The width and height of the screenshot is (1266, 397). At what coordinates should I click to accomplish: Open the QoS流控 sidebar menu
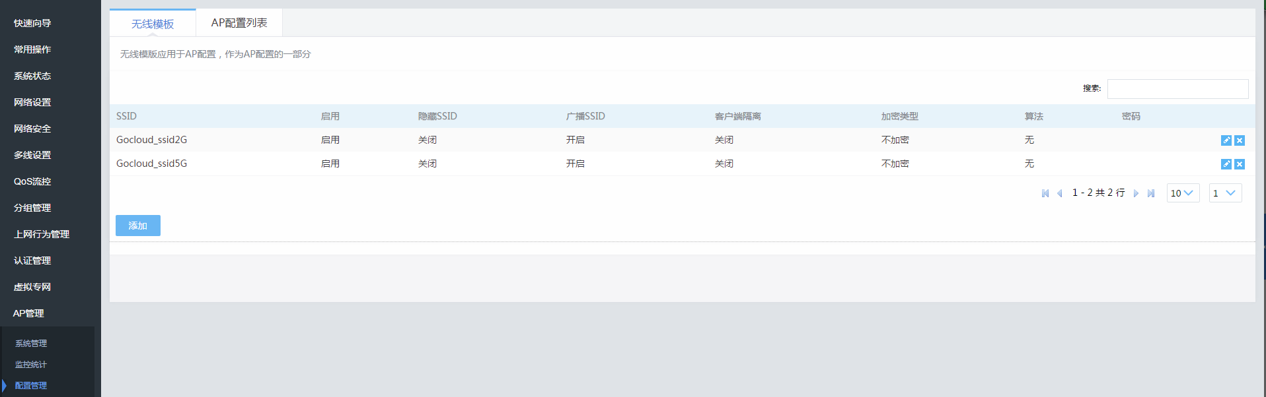[x=32, y=181]
